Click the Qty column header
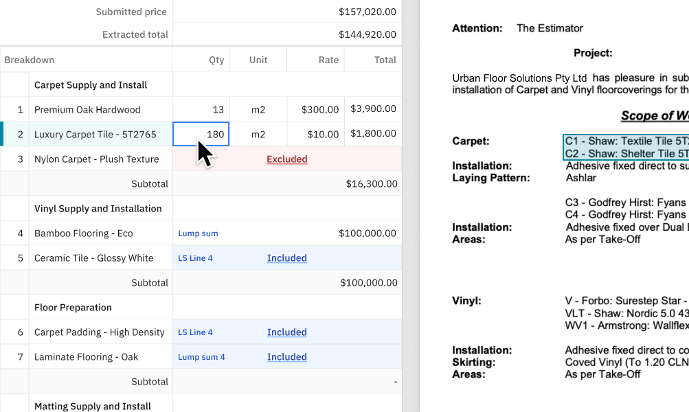This screenshot has width=689, height=412. click(216, 60)
